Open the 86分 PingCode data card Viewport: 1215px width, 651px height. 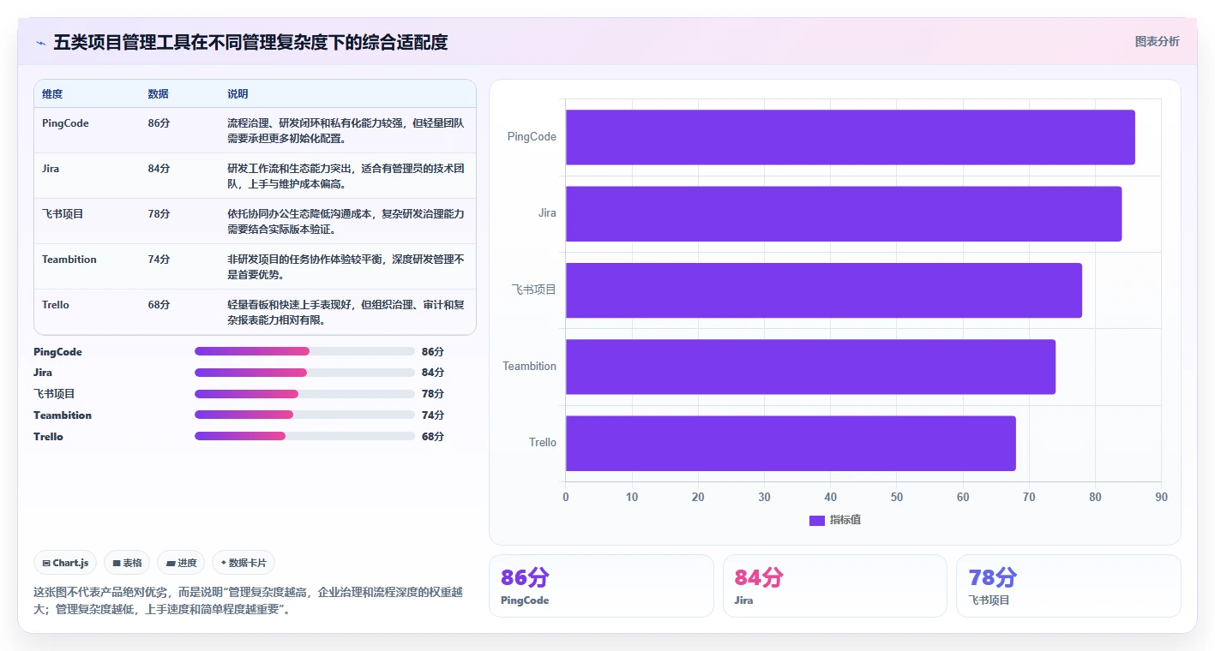[x=601, y=586]
